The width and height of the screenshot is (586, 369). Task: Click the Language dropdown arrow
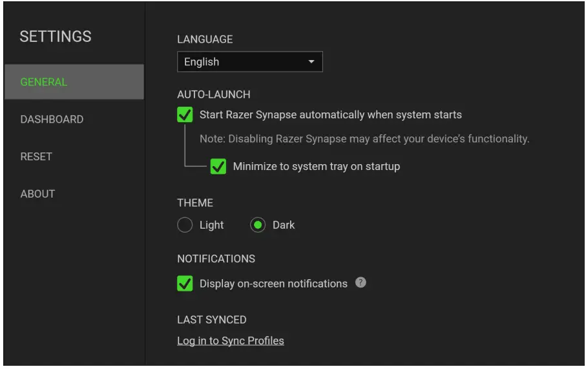click(x=311, y=62)
